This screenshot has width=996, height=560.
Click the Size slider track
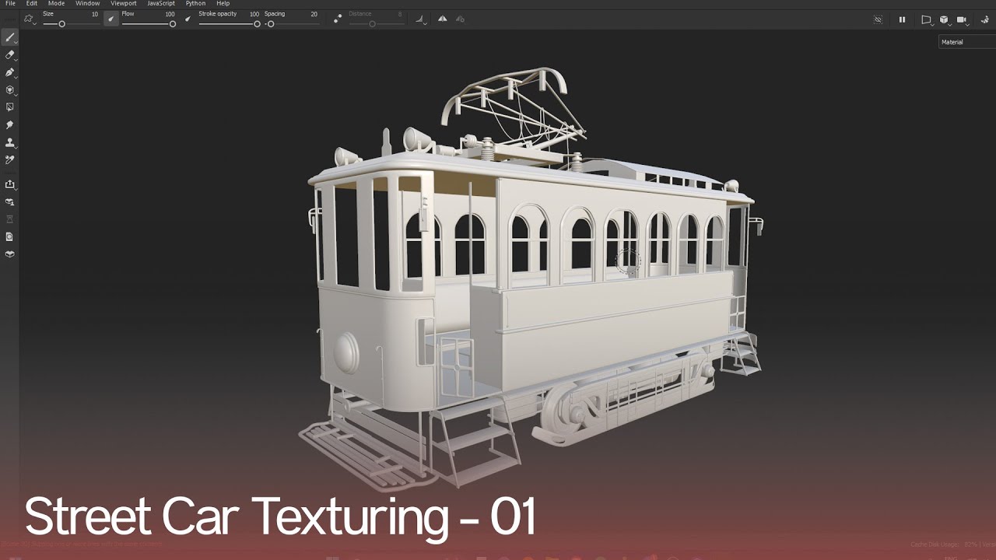coord(71,24)
